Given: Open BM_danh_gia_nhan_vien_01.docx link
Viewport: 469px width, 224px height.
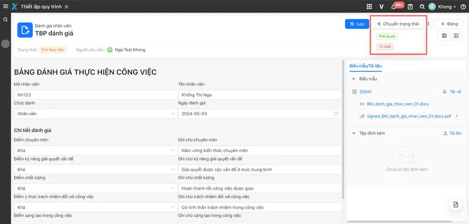Looking at the screenshot, I should [x=398, y=104].
